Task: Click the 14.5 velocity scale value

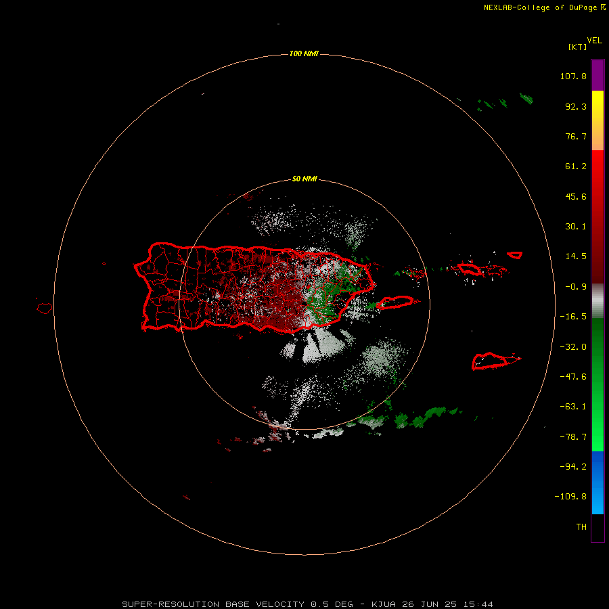Action: tap(576, 256)
